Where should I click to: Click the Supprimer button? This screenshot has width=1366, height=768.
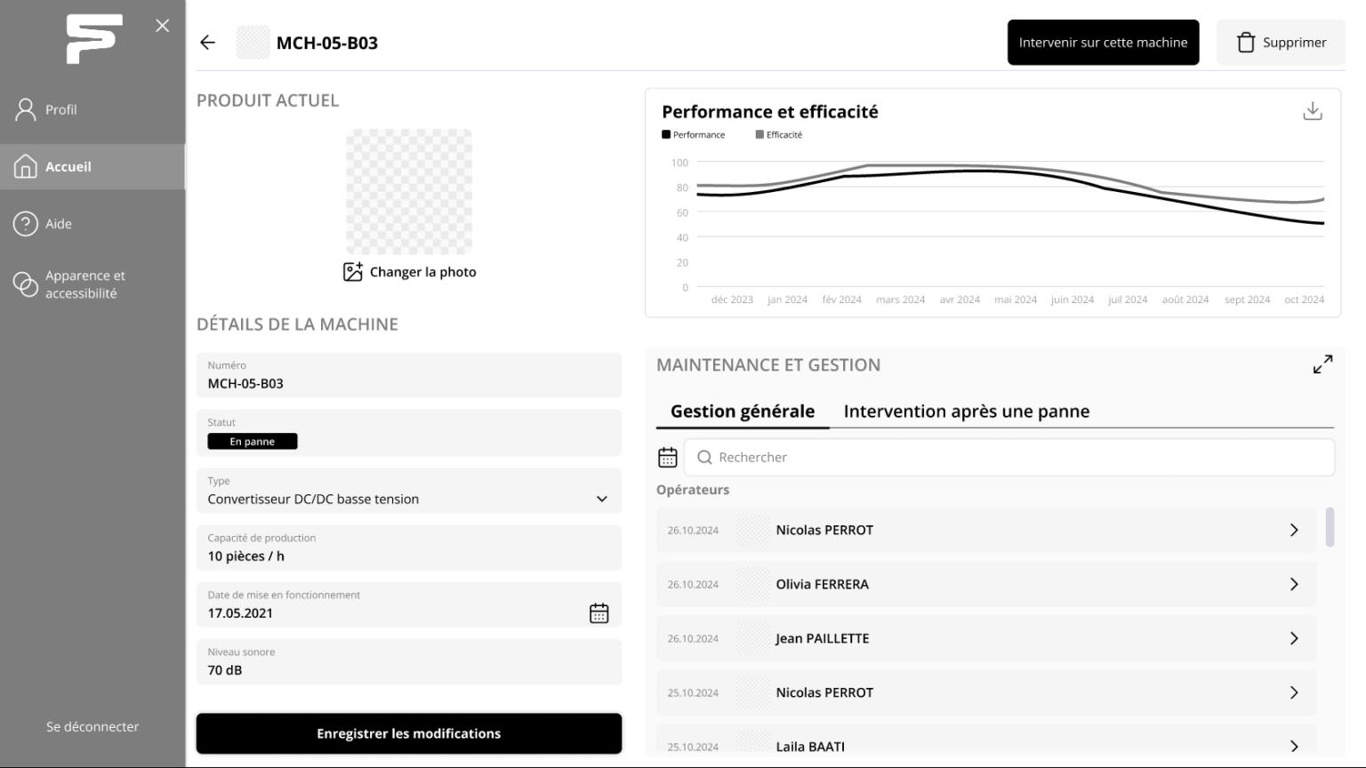pos(1281,43)
